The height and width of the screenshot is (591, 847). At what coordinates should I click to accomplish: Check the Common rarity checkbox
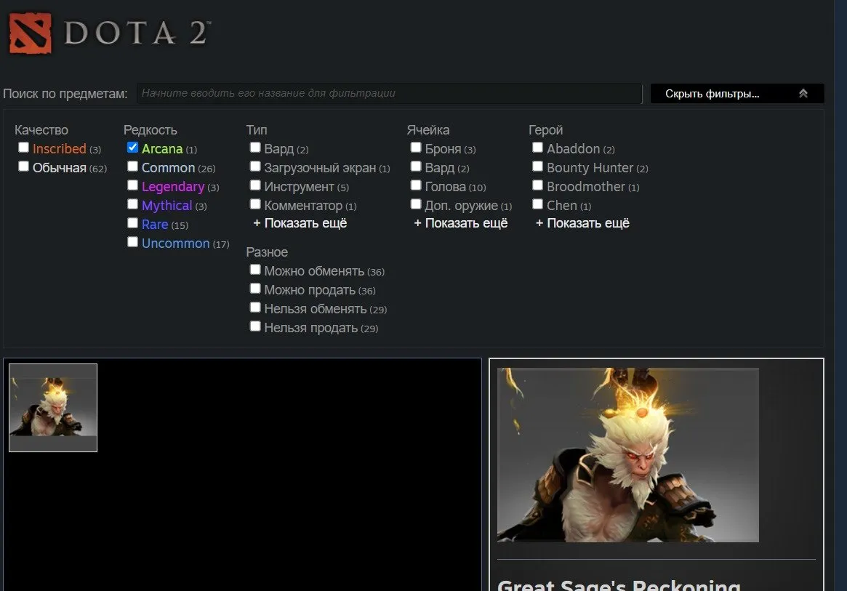point(132,166)
